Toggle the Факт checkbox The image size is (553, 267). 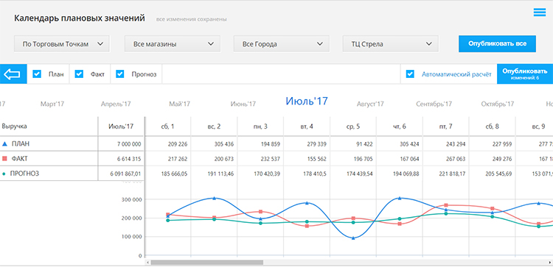click(x=79, y=74)
